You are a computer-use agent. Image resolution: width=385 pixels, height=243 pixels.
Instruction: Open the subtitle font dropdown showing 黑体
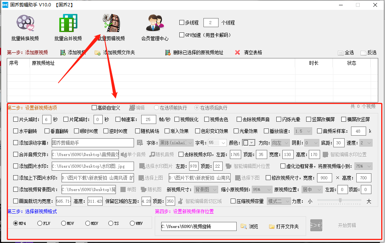pos(176,143)
